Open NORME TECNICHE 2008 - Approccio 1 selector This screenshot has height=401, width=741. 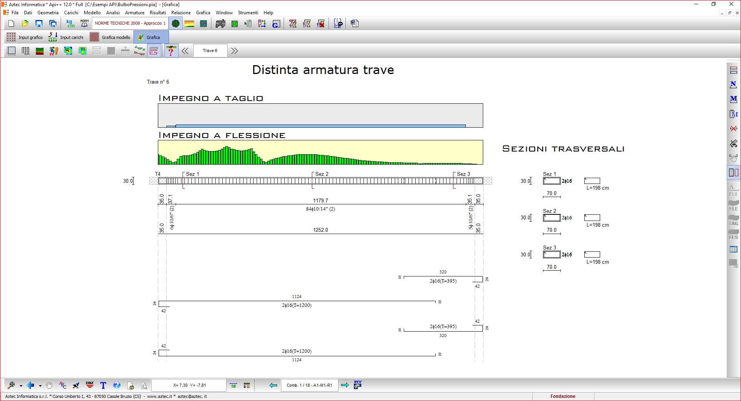pyautogui.click(x=130, y=24)
